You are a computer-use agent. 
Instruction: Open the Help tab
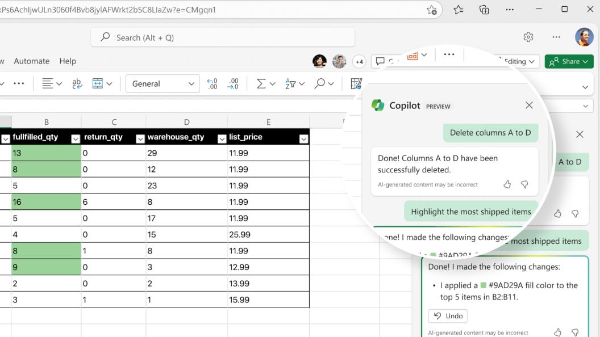pos(68,61)
